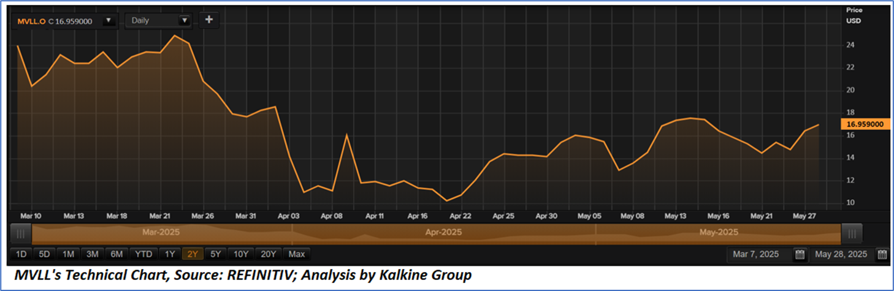
Task: Select the 1Y range button
Action: [x=170, y=254]
